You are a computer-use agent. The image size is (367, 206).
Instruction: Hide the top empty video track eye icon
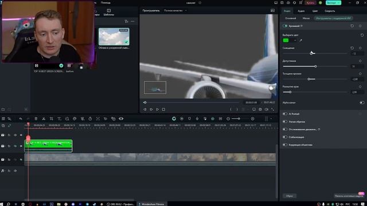(21, 135)
